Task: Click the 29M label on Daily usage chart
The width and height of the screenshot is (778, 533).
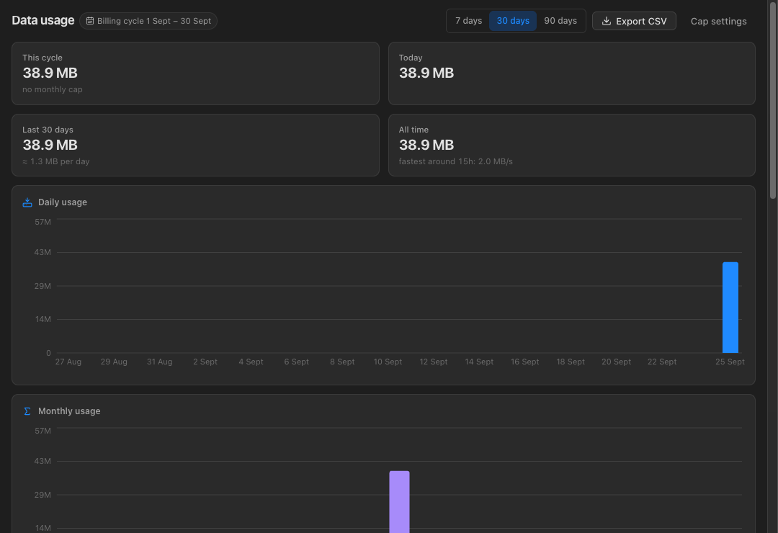Action: point(43,286)
